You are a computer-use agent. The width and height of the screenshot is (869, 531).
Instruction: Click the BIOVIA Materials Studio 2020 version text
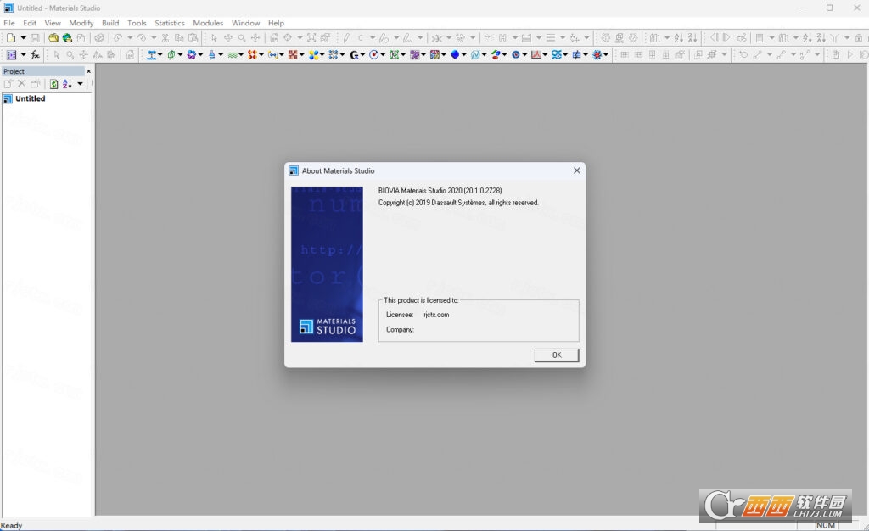coord(440,191)
